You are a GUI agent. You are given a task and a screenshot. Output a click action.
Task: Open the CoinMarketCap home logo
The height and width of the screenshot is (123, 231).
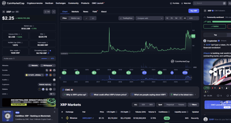point(13,3)
